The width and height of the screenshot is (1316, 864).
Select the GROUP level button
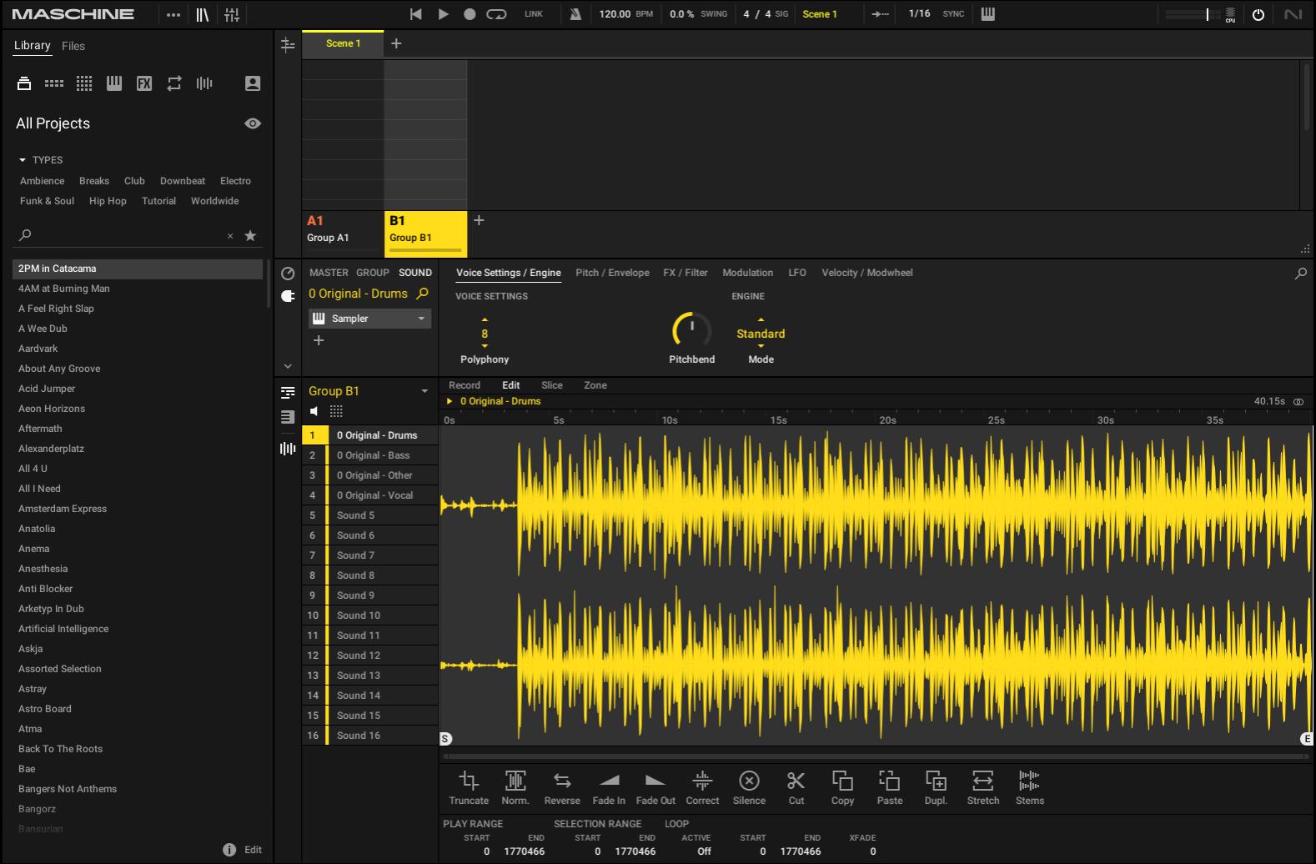point(373,273)
